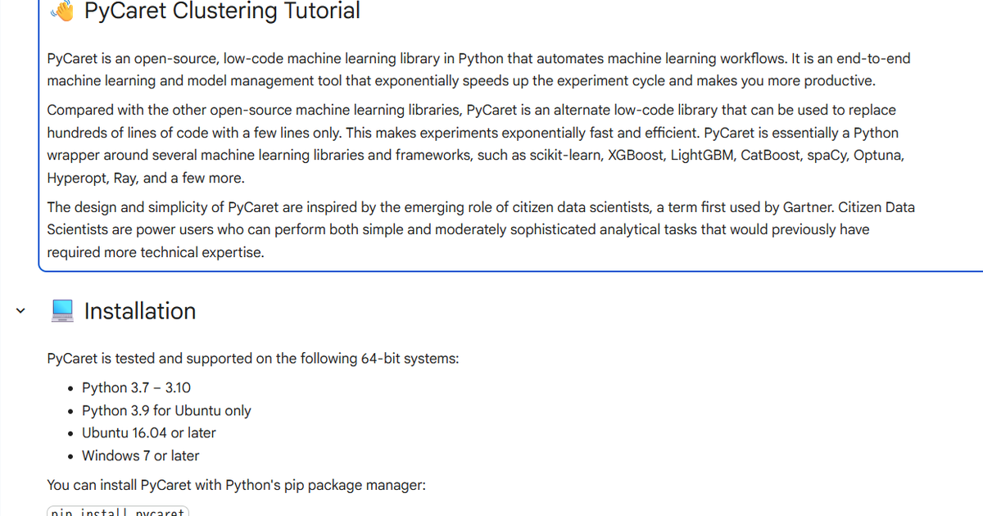The image size is (983, 516).
Task: Click the word "XGBoost" in the text
Action: [x=636, y=156]
